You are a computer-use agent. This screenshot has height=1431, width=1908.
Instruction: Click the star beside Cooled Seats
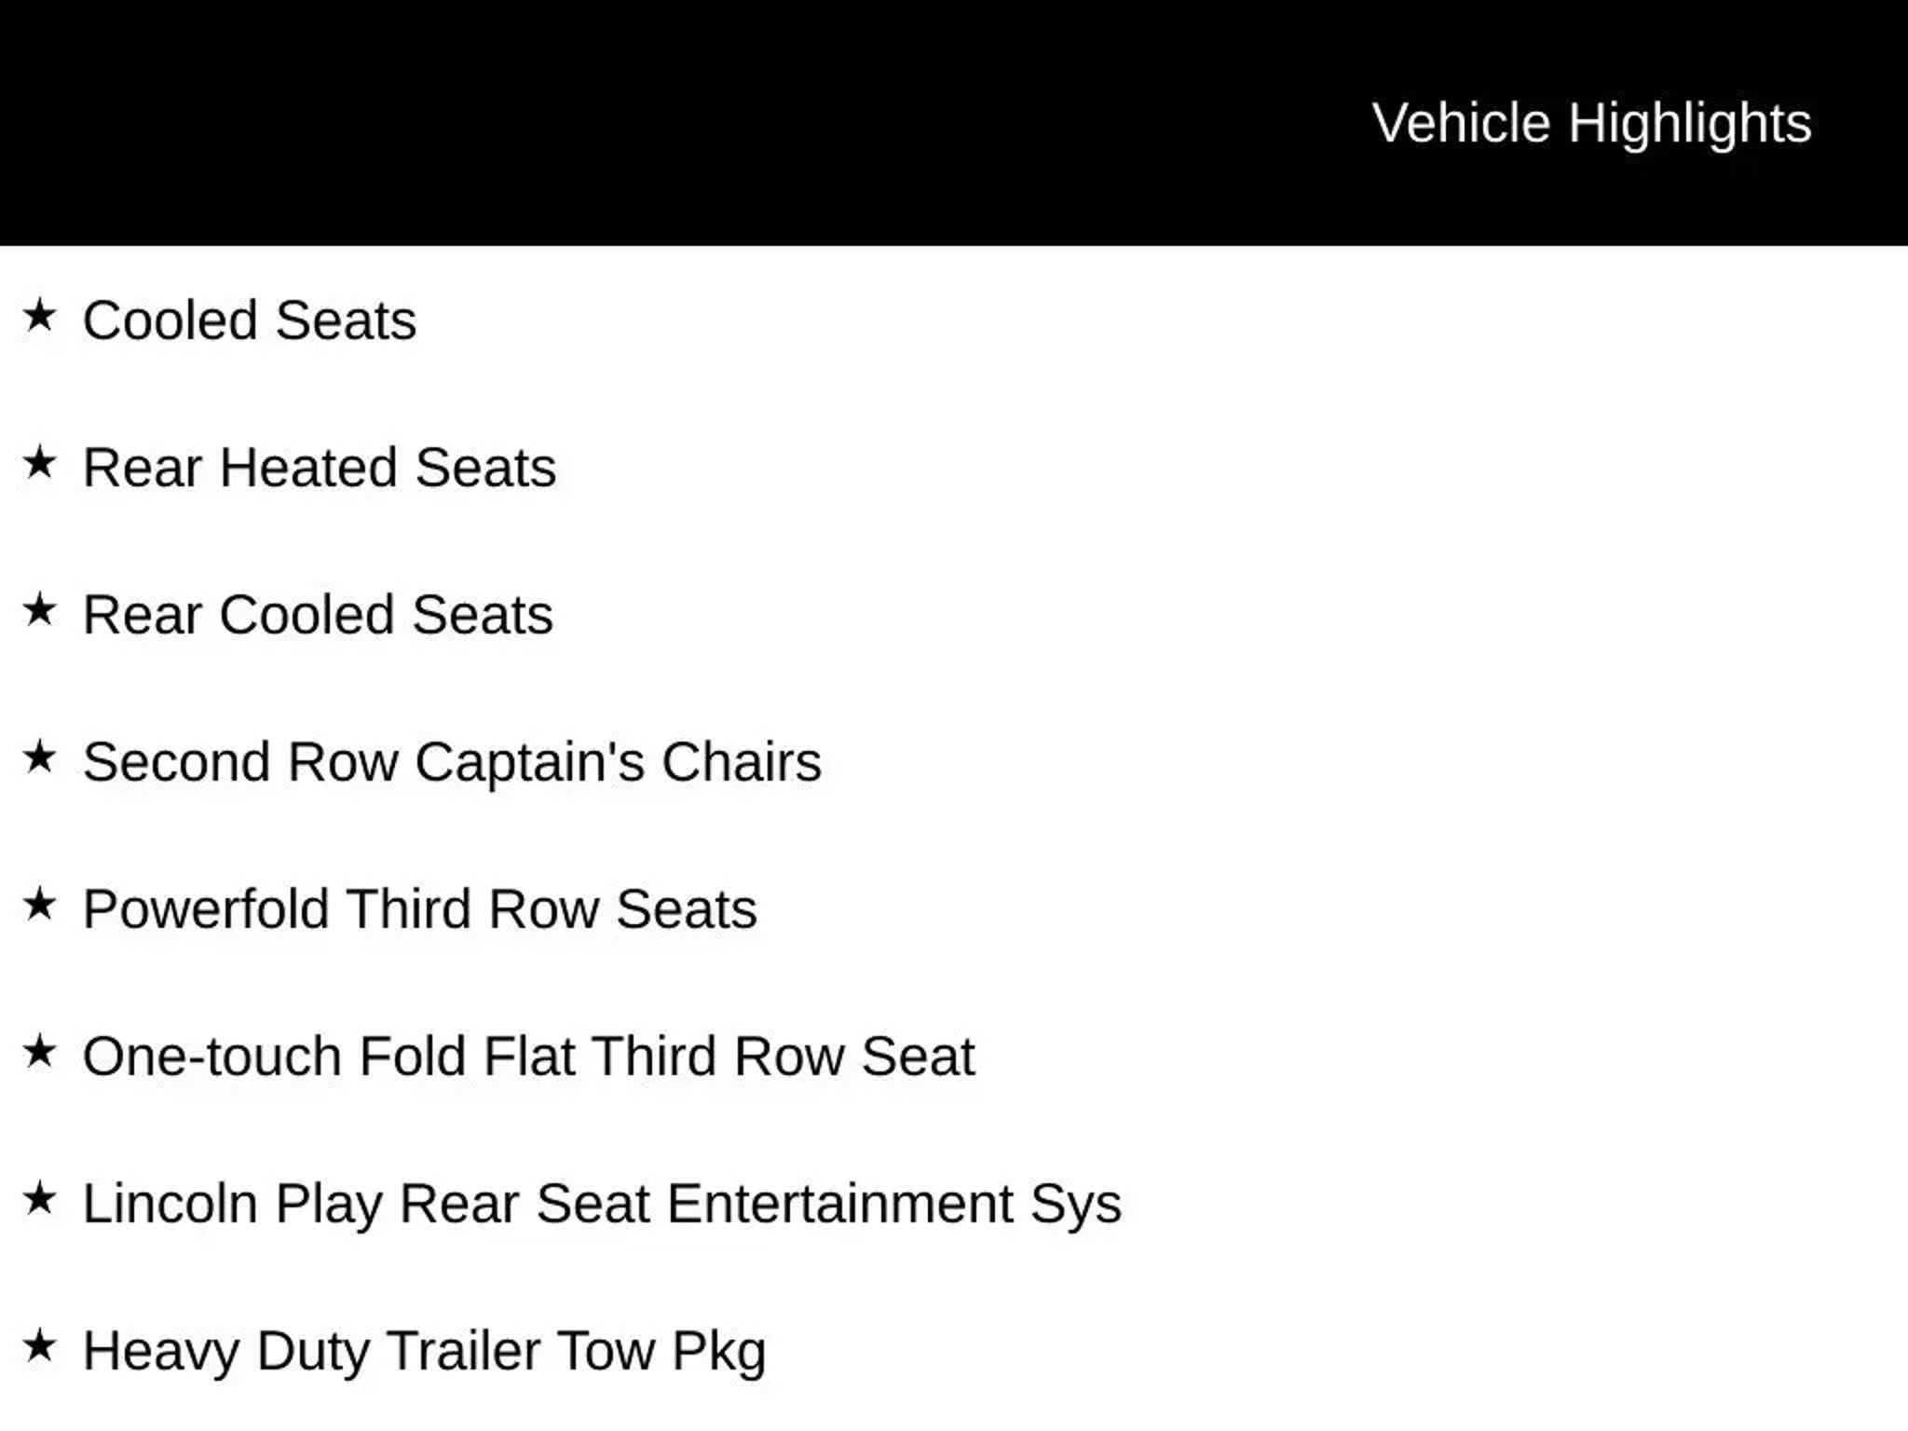[x=39, y=315]
